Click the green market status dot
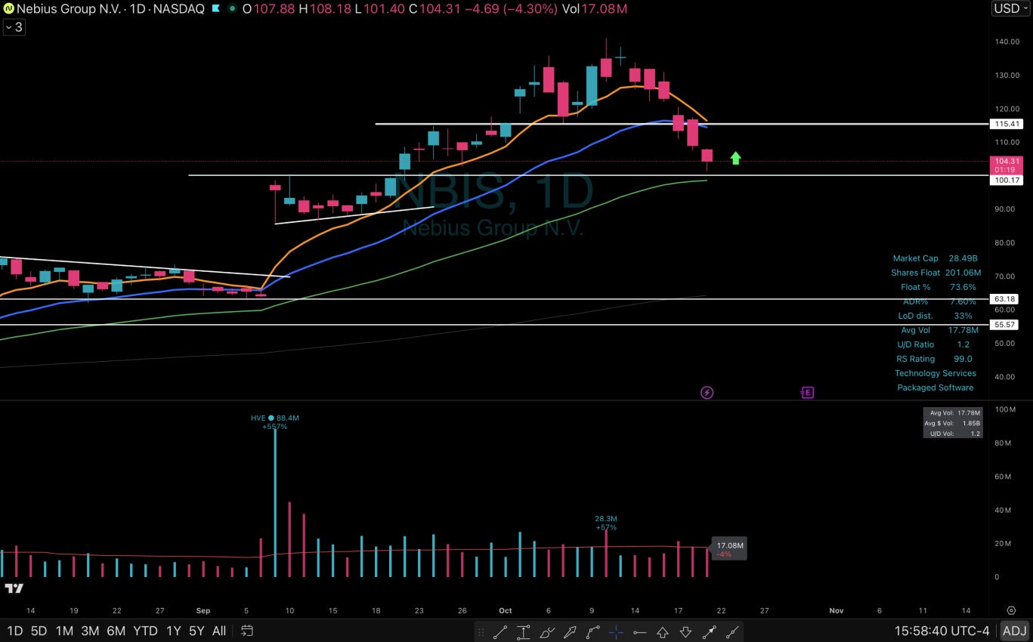 click(233, 9)
